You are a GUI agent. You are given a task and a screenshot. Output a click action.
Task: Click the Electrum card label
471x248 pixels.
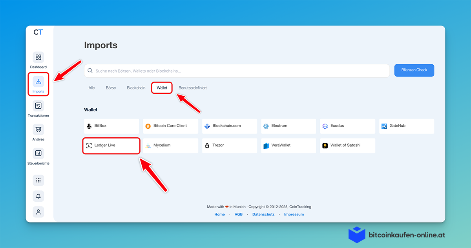[279, 126]
